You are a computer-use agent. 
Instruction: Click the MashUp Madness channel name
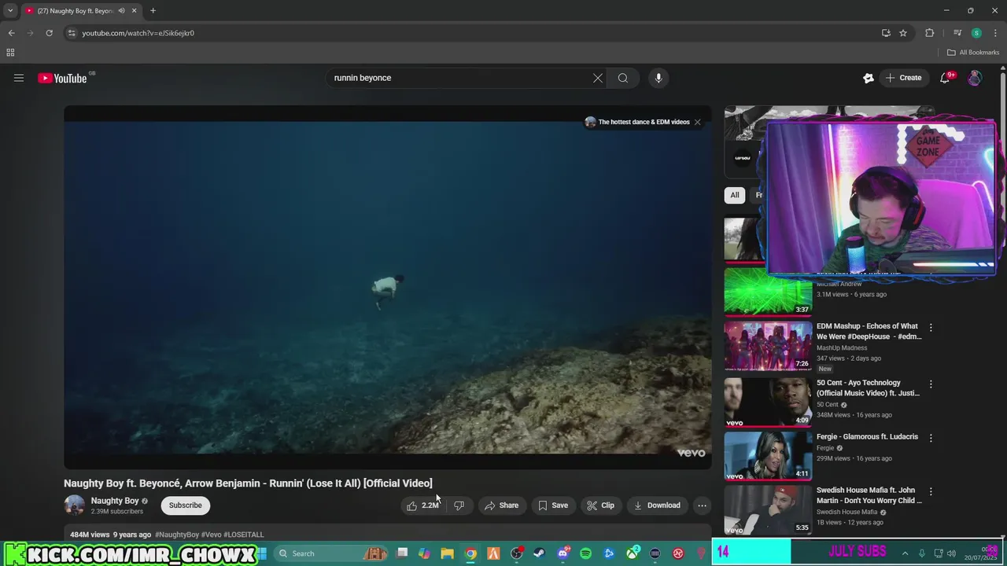coord(842,348)
